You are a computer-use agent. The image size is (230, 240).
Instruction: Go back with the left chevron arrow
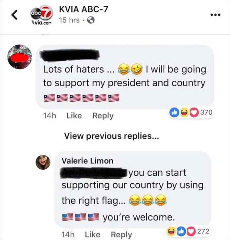coord(14,15)
